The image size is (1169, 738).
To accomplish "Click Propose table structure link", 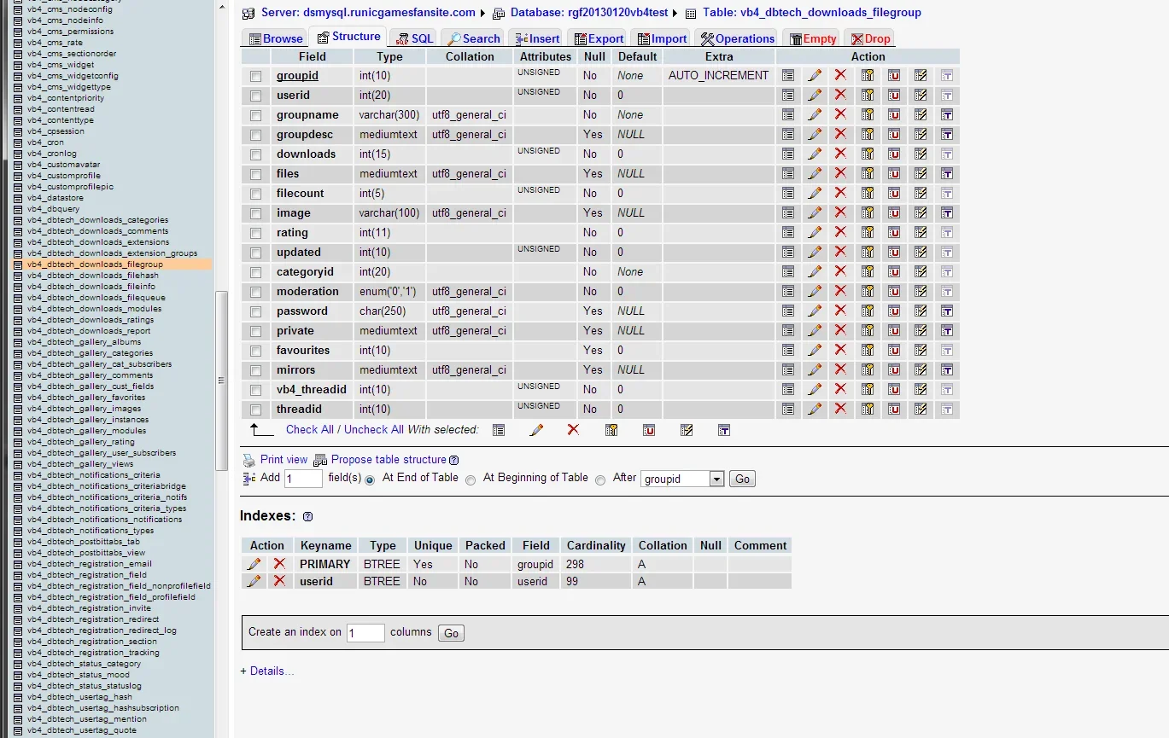I will 389,459.
